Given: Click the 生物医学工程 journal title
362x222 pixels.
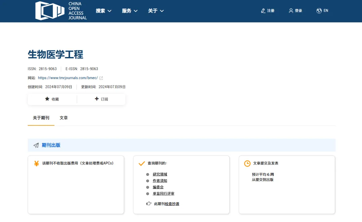Looking at the screenshot, I should pos(55,55).
